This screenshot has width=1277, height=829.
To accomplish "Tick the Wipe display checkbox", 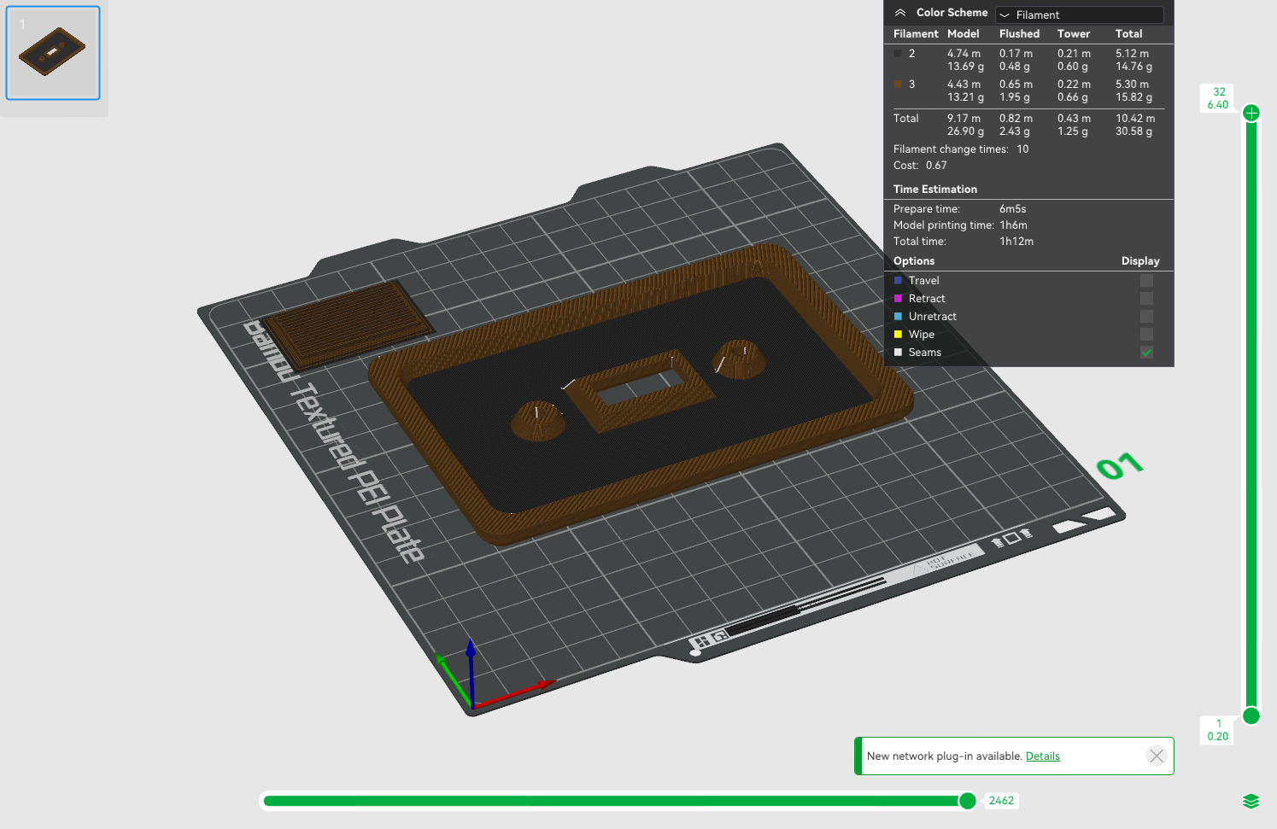I will pyautogui.click(x=1146, y=335).
